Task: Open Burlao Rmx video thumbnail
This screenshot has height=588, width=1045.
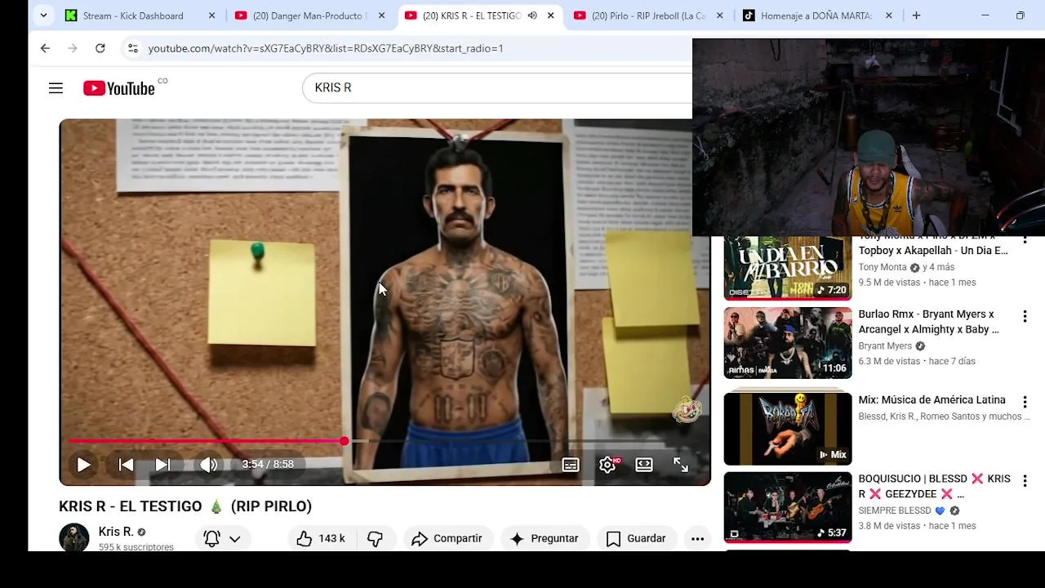Action: pyautogui.click(x=788, y=343)
